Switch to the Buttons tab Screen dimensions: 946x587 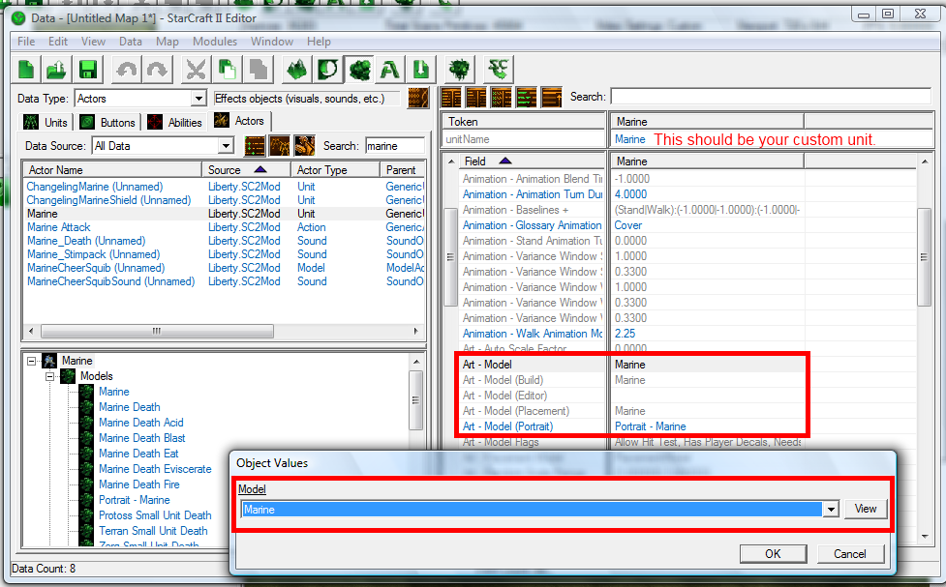(x=108, y=123)
